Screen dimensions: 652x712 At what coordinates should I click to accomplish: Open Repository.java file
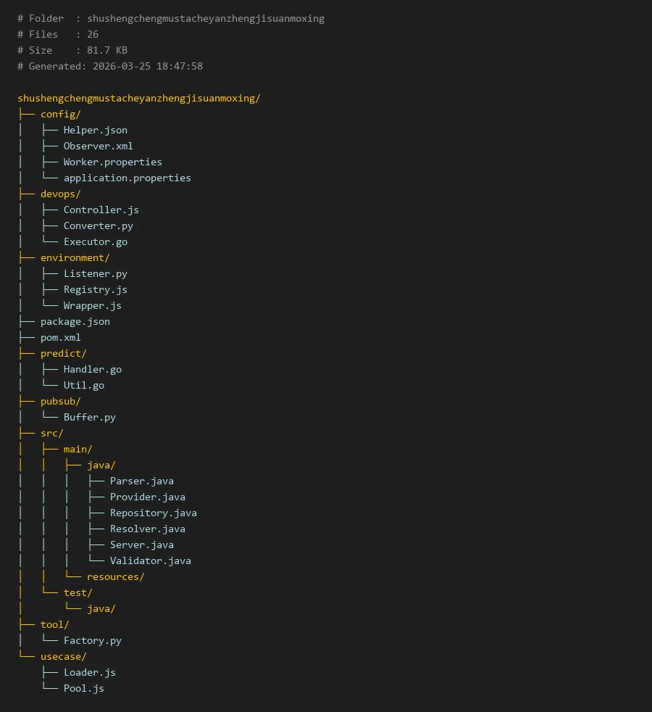click(x=153, y=513)
